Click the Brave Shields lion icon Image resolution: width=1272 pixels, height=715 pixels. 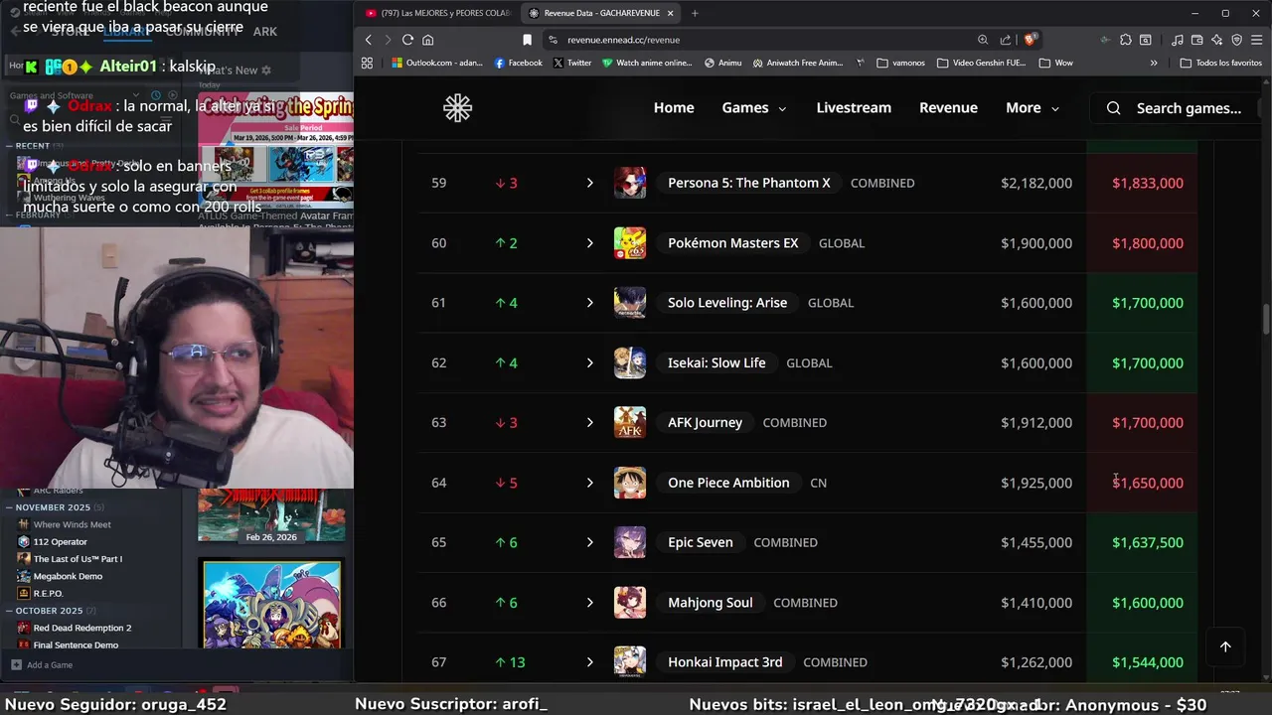(x=1031, y=40)
